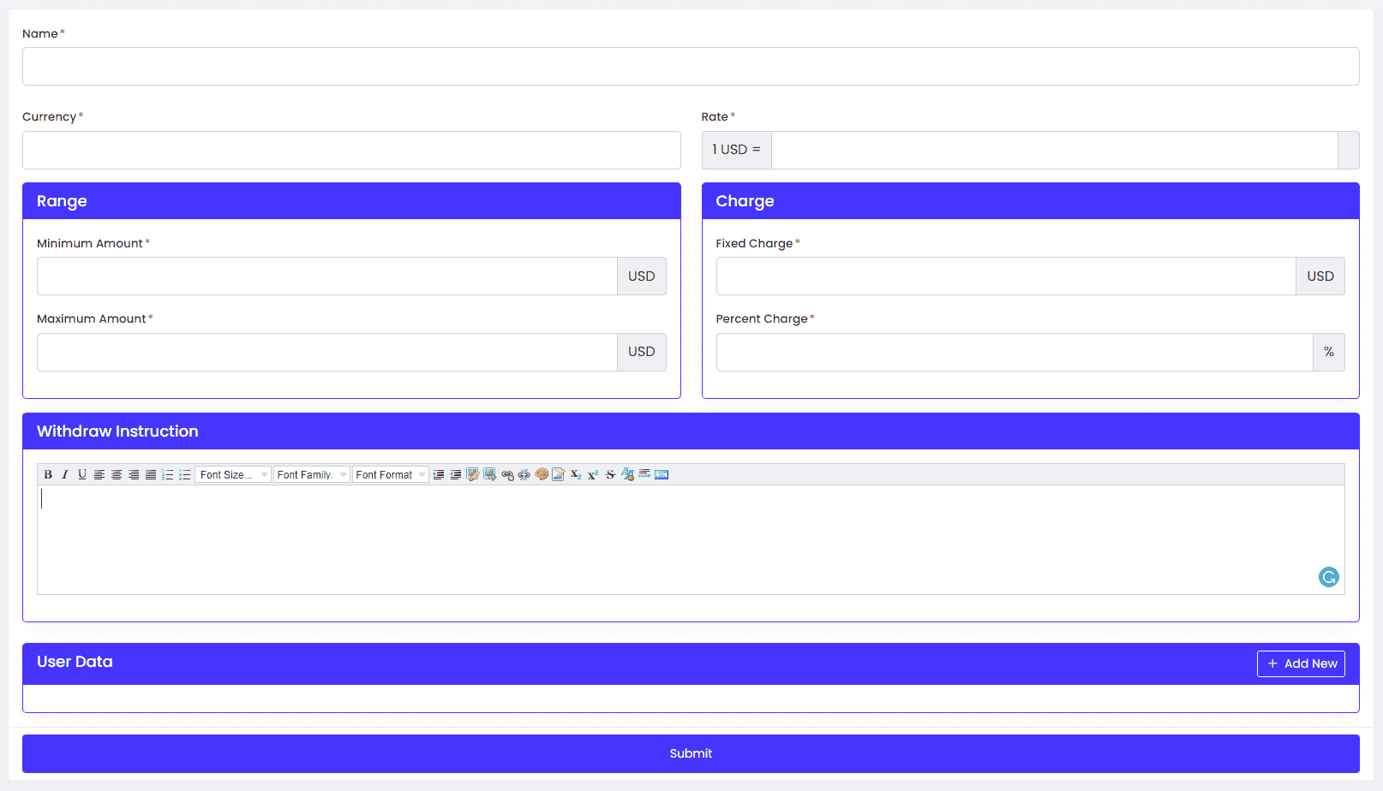
Task: Open the Font Family dropdown
Action: click(x=312, y=474)
